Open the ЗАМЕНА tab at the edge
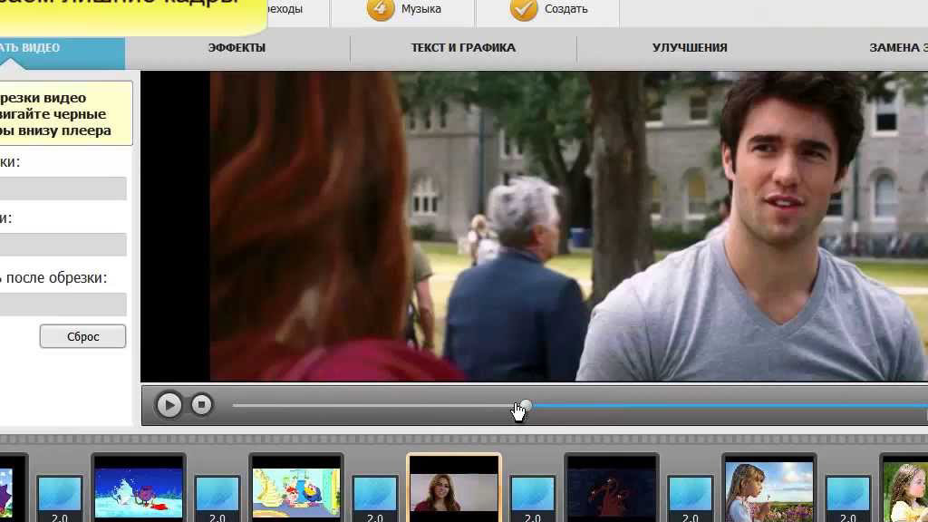This screenshot has height=522, width=928. pos(898,48)
